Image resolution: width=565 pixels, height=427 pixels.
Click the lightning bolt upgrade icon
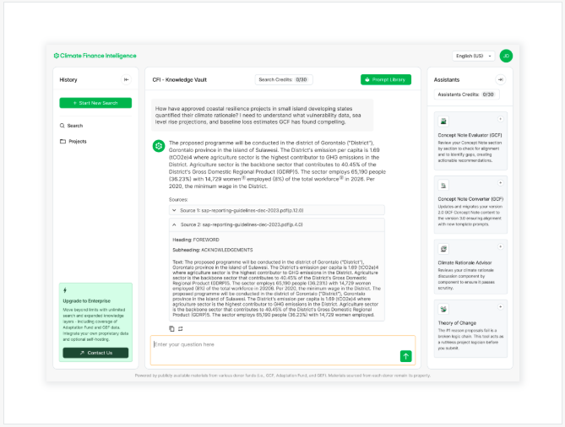[x=65, y=290]
